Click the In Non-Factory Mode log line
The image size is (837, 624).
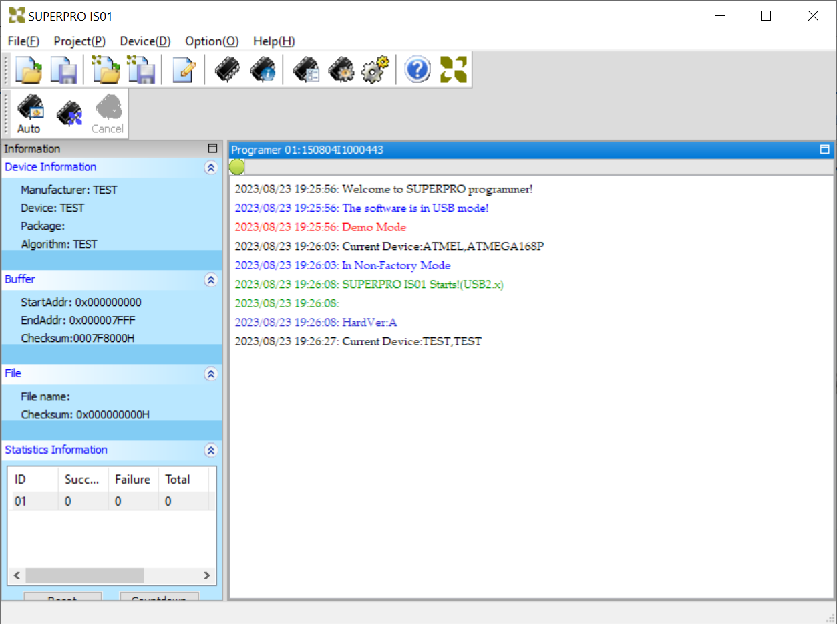343,265
